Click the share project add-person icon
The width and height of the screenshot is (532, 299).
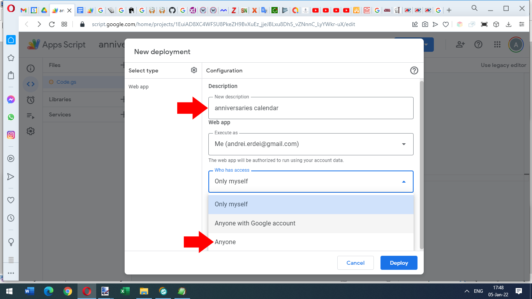pos(460,44)
